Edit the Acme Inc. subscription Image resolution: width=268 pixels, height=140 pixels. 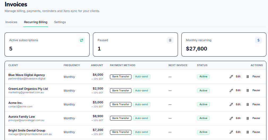point(235,104)
